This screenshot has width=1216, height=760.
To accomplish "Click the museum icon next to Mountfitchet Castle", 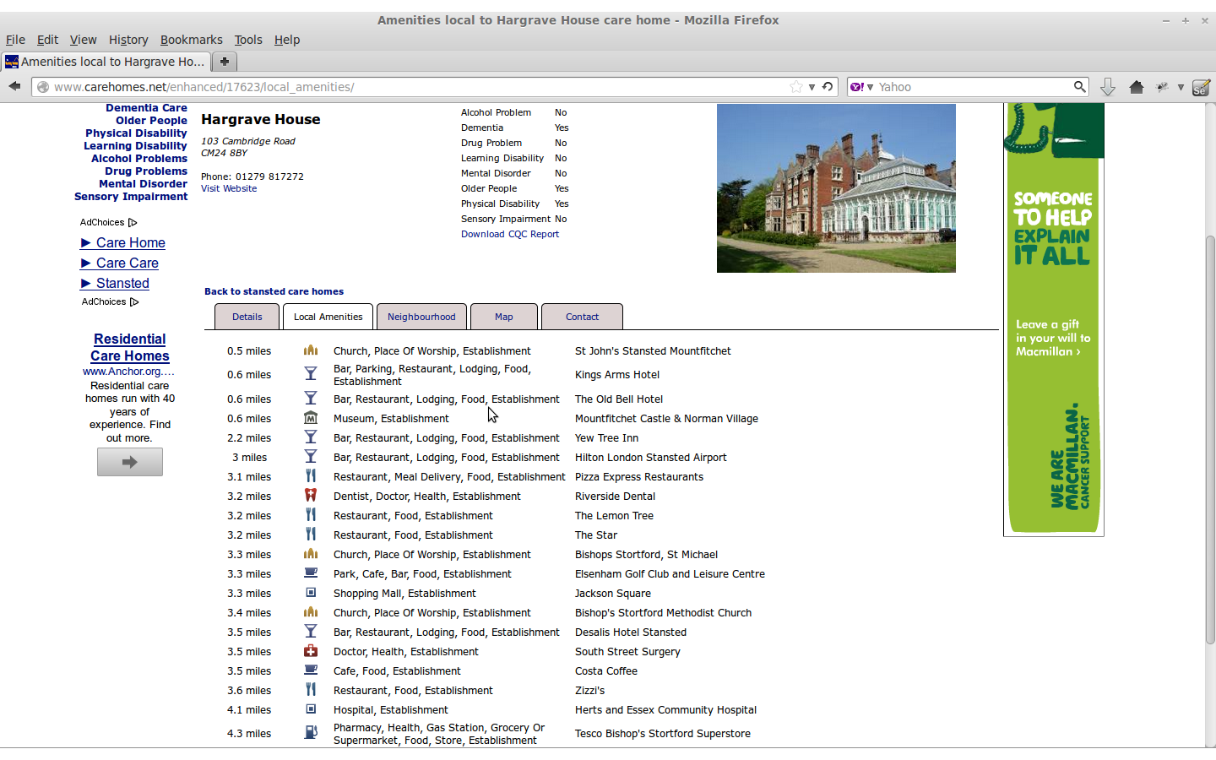I will tap(311, 418).
